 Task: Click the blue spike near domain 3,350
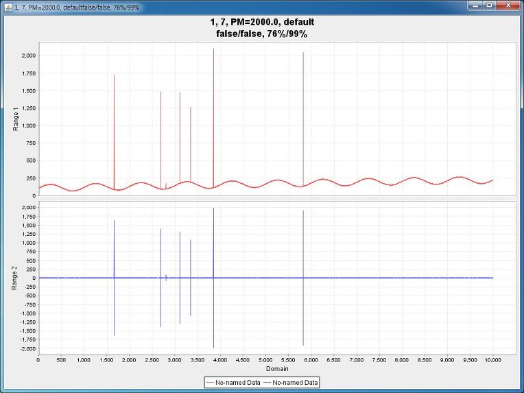coord(191,278)
